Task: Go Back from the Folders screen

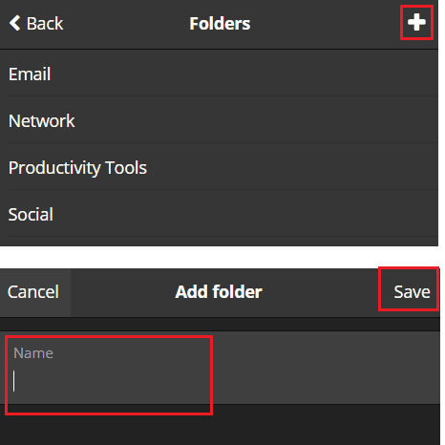Action: pos(36,23)
